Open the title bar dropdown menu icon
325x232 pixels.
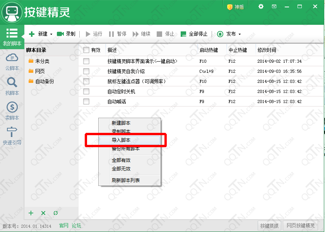pyautogui.click(x=274, y=7)
